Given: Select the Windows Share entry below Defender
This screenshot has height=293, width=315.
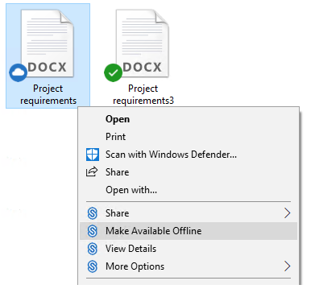Looking at the screenshot, I should (x=189, y=172).
